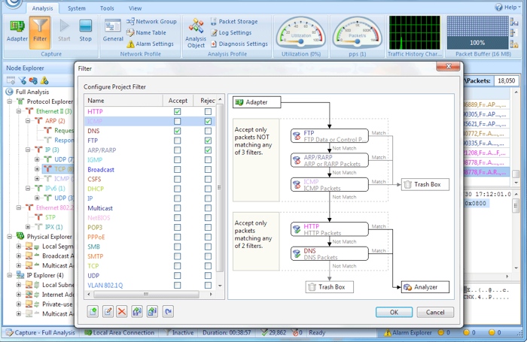Select the Adapter node in flowchart

tap(257, 102)
